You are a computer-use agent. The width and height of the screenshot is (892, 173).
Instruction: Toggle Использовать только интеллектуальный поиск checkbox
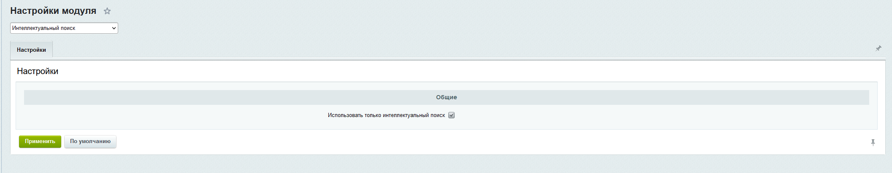point(451,115)
